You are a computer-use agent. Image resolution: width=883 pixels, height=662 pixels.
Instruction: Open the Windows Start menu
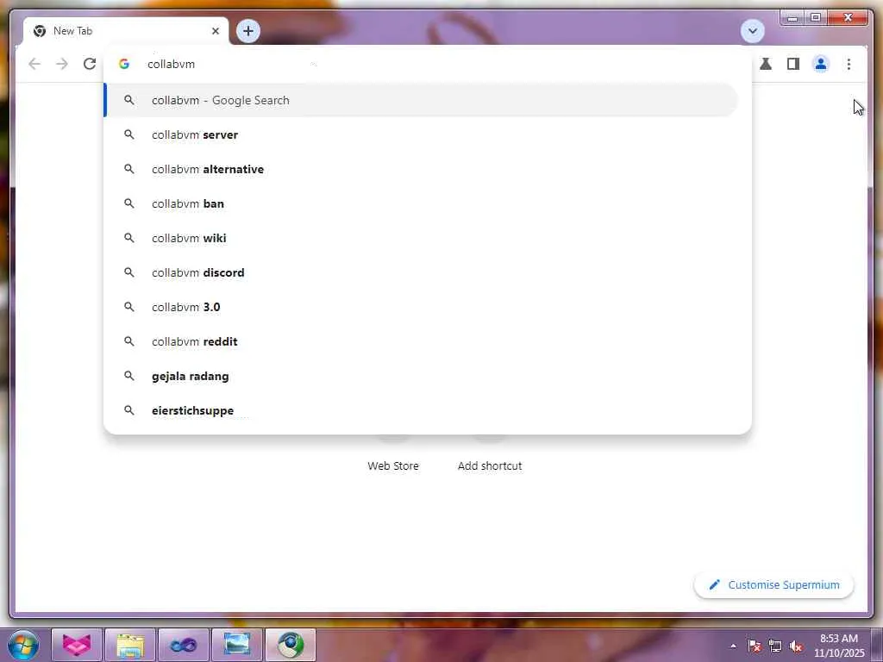23,645
